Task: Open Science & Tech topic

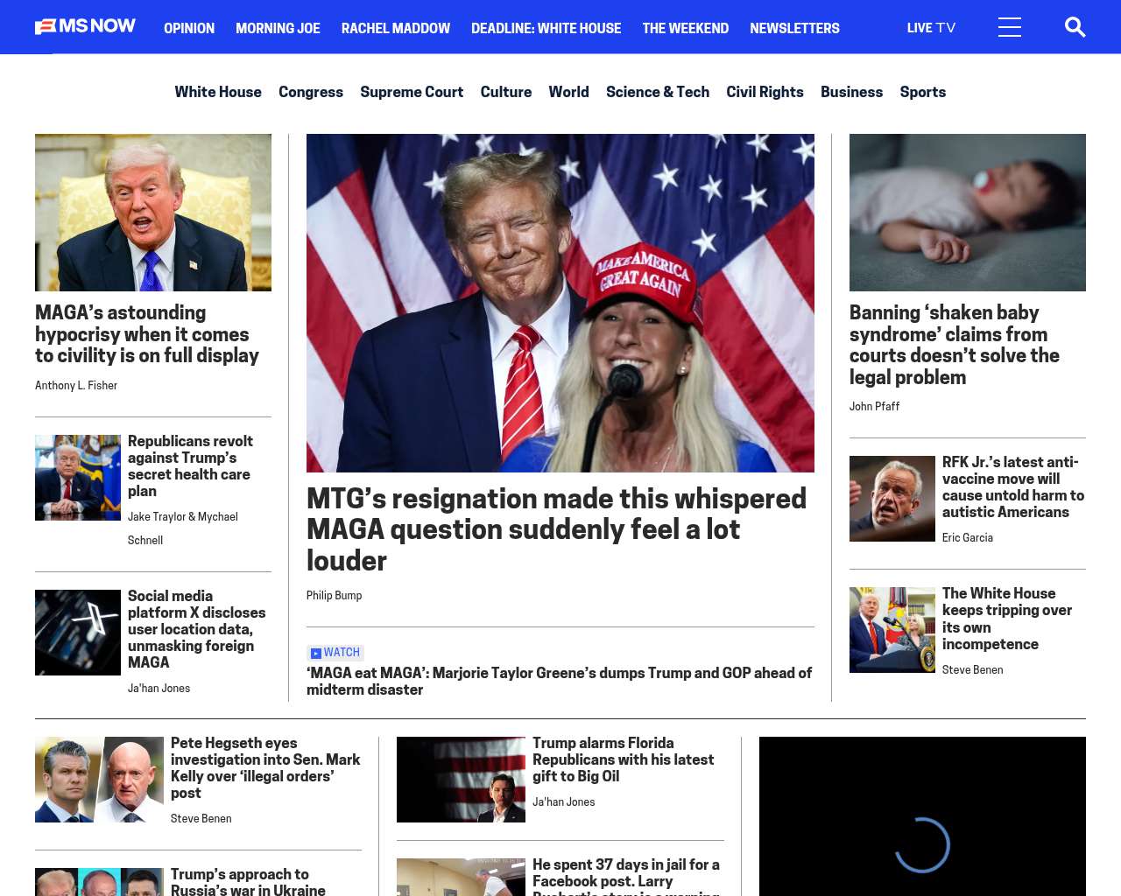Action: [x=658, y=92]
